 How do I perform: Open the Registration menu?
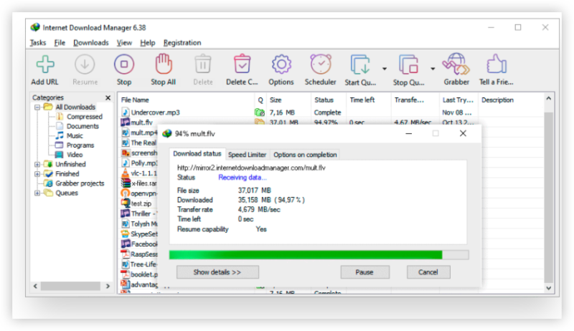pyautogui.click(x=182, y=43)
